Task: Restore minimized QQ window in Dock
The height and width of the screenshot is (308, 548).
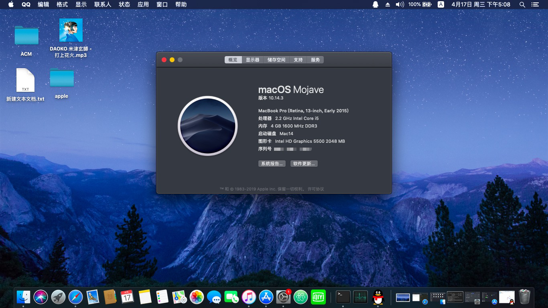Action: (507, 298)
